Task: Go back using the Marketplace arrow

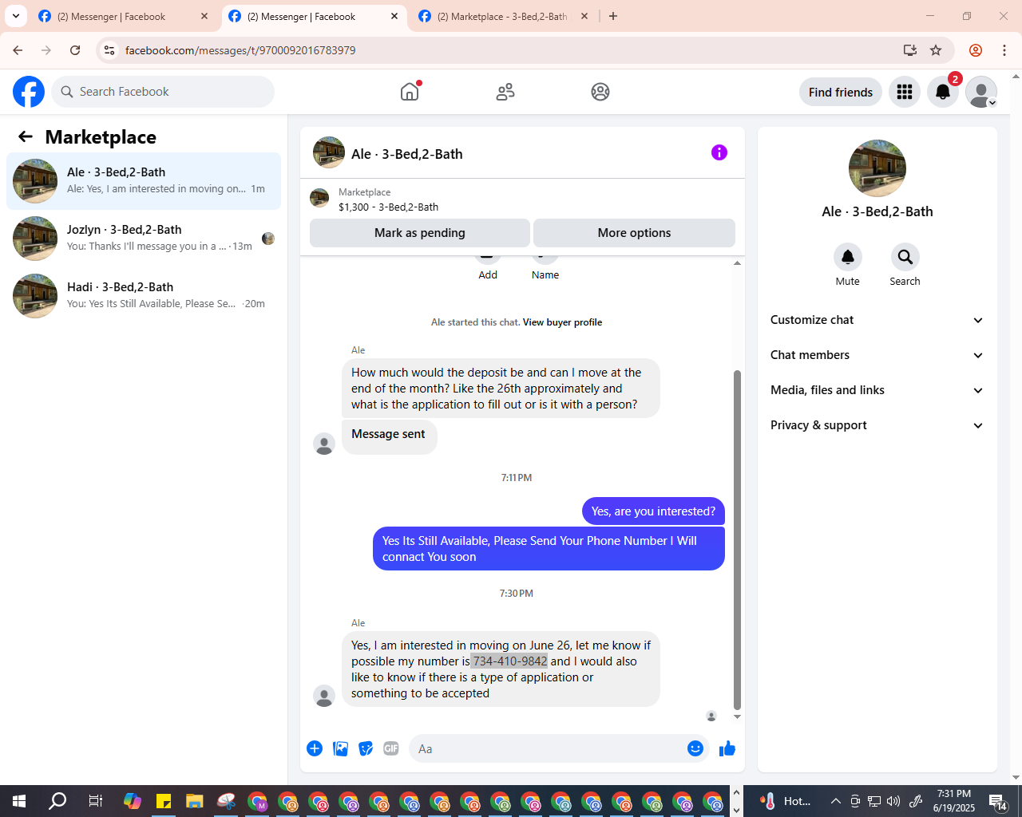Action: coord(26,136)
